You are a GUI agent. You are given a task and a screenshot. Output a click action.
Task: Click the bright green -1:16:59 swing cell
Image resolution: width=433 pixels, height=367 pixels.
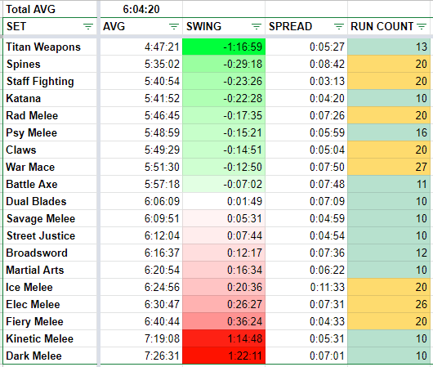(224, 47)
